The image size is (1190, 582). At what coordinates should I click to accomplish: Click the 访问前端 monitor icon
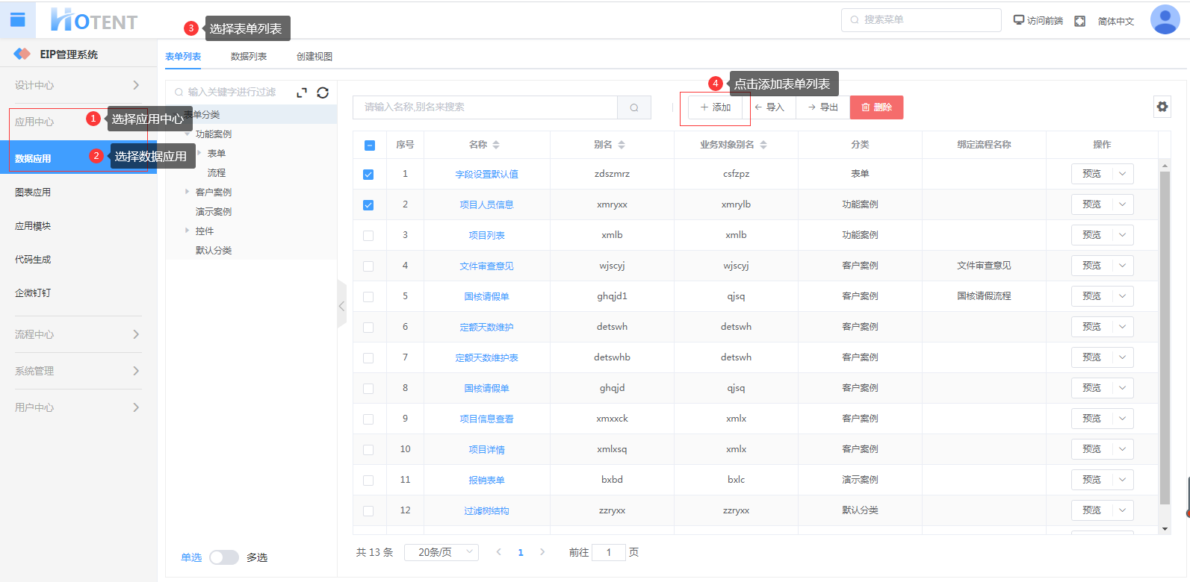1018,20
